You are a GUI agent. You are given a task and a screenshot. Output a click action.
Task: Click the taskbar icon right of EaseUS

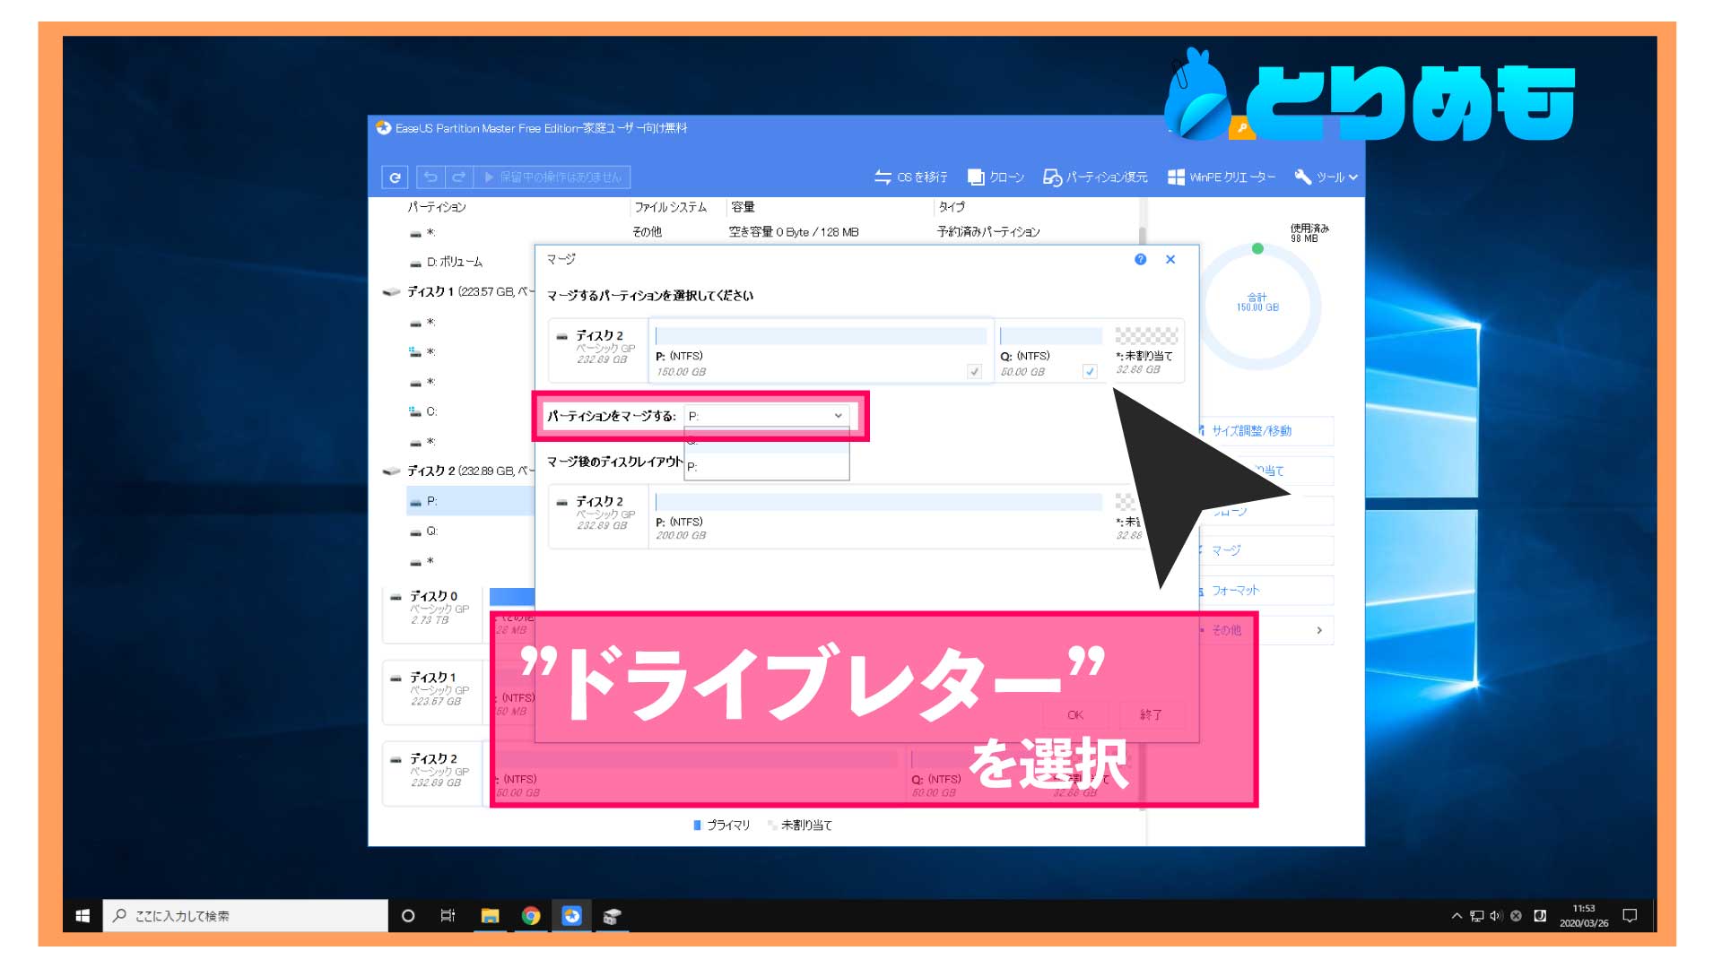(613, 915)
